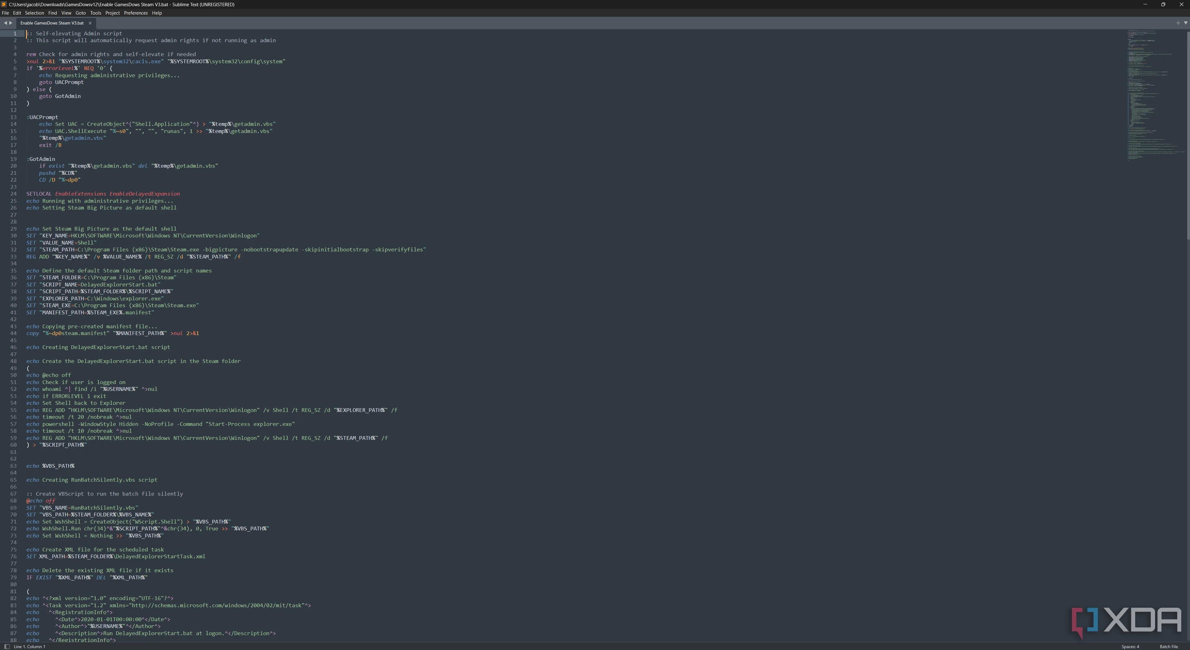Click 'Create XML file for the scheduled task' line
Image resolution: width=1190 pixels, height=650 pixels.
click(103, 550)
